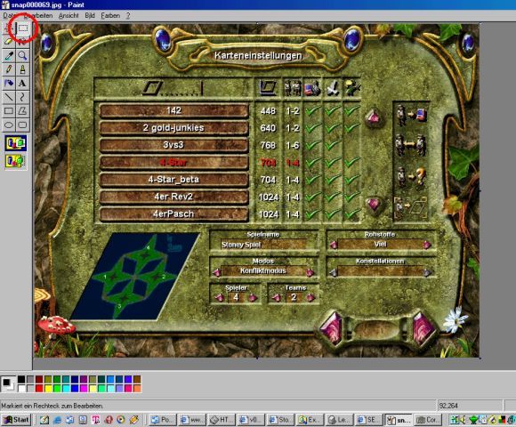This screenshot has width=516, height=427.
Task: Select the rectangular Select tool
Action: [x=22, y=28]
